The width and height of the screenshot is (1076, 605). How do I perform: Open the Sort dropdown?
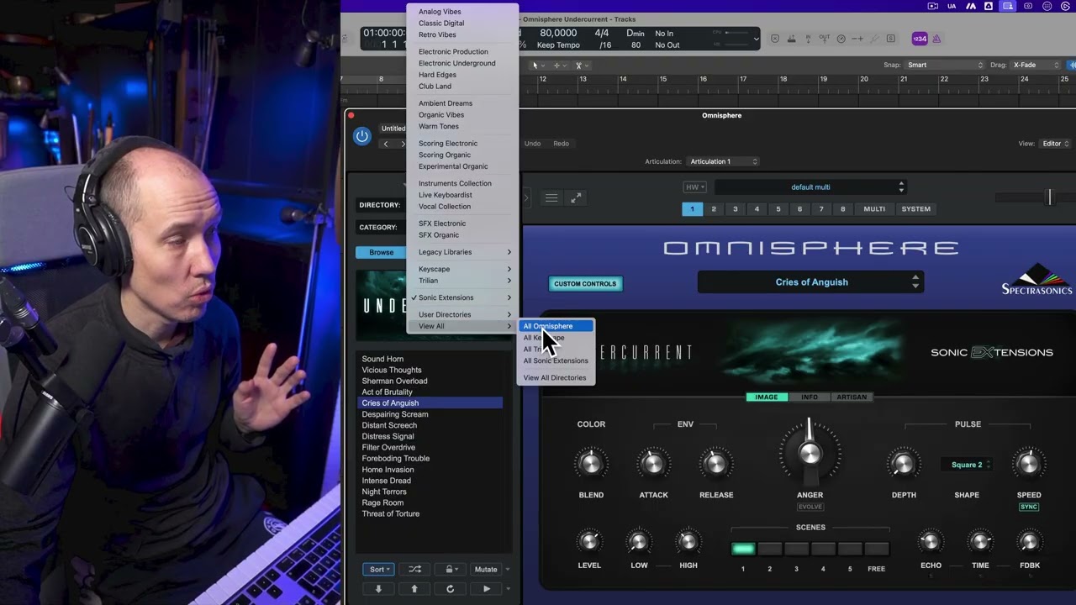coord(379,569)
